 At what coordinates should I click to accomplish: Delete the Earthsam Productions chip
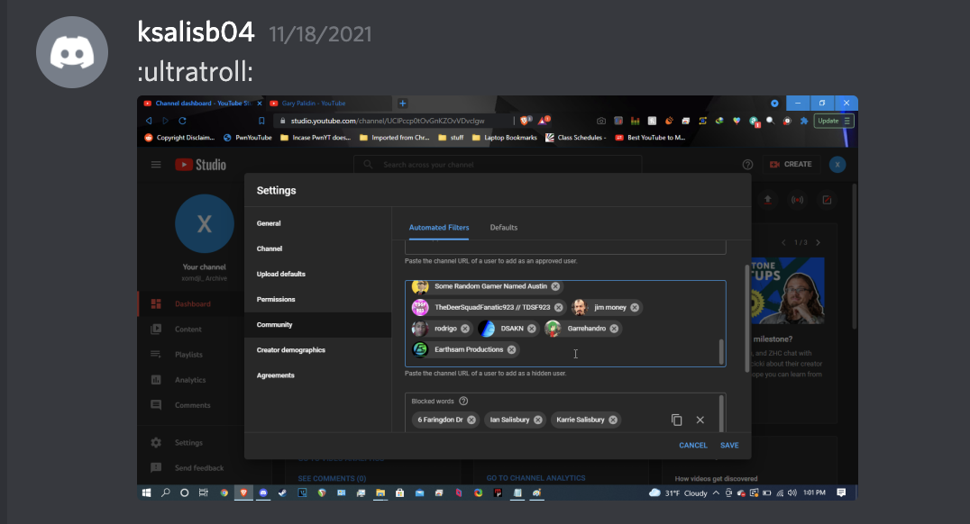coord(511,349)
